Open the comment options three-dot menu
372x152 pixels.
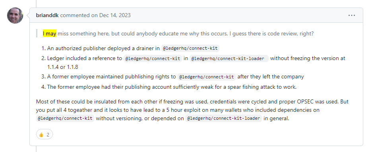[352, 16]
